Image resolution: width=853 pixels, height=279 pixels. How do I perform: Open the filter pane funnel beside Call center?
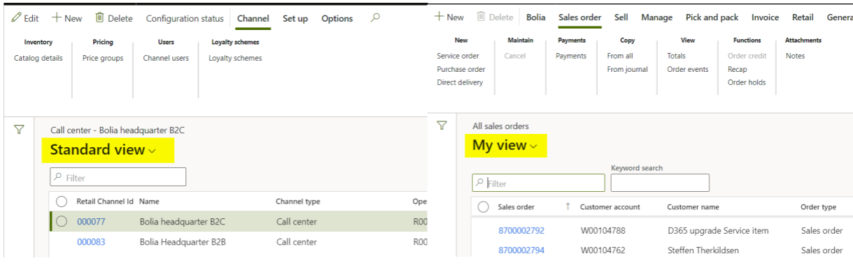pyautogui.click(x=20, y=130)
